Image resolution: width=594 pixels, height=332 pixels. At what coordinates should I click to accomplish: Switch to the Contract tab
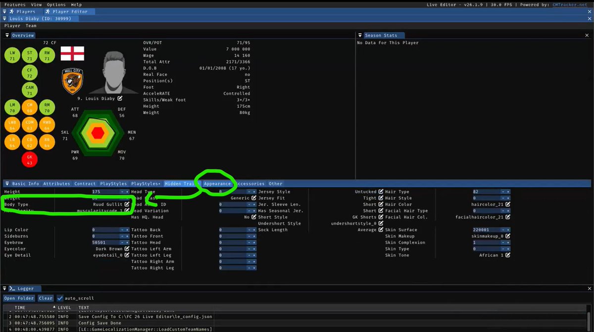[x=85, y=184]
